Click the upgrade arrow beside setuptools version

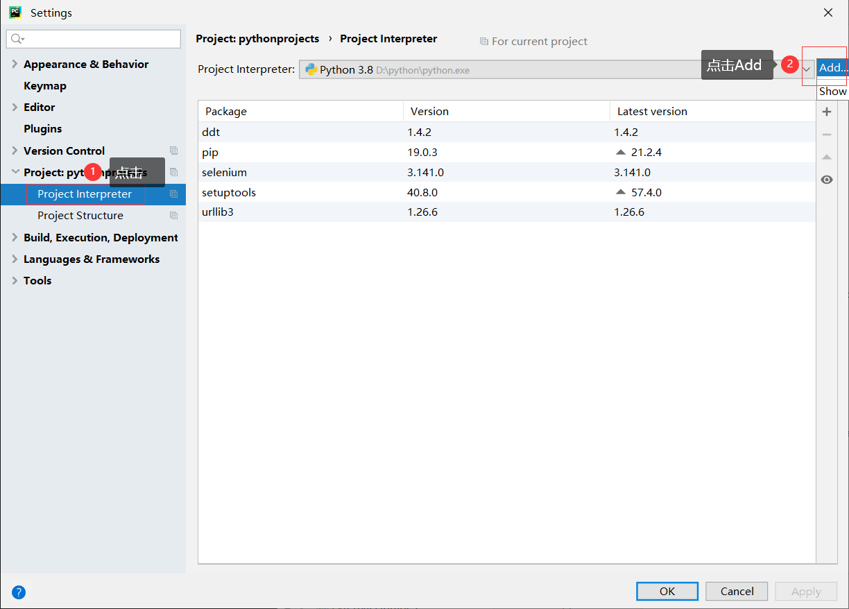pyautogui.click(x=620, y=192)
